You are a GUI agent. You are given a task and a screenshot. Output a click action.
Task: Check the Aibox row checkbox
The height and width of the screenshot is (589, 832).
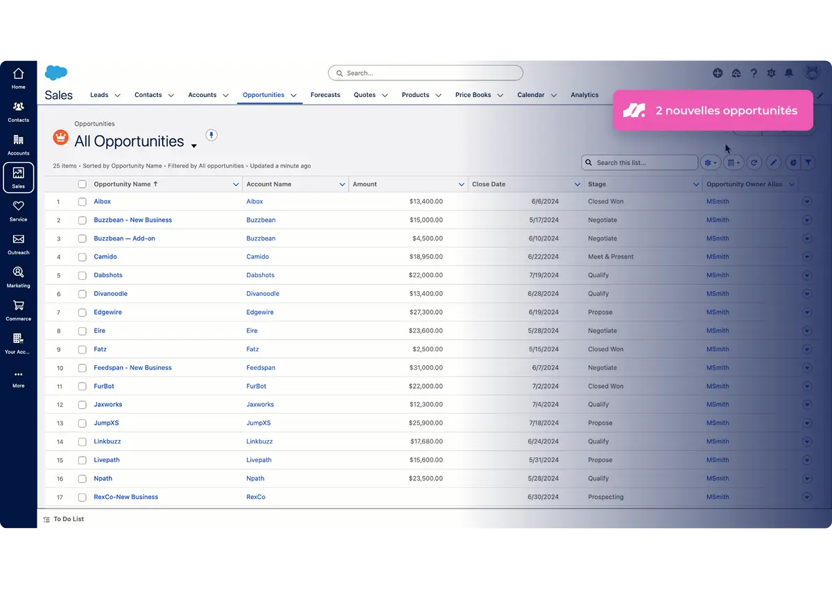(x=83, y=202)
